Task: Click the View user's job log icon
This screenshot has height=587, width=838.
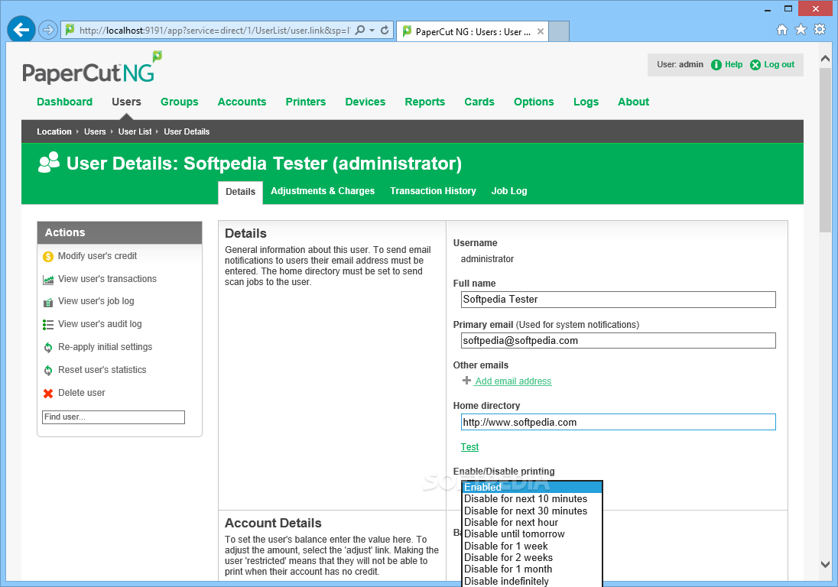Action: tap(48, 302)
